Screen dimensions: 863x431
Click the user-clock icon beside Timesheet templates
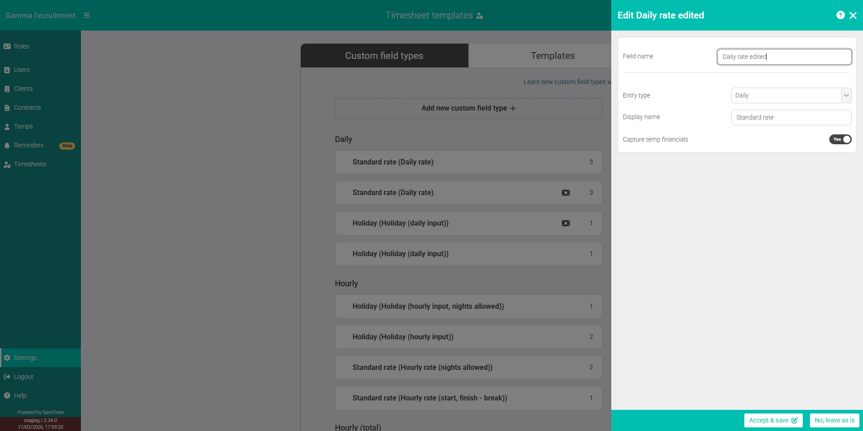click(x=480, y=15)
